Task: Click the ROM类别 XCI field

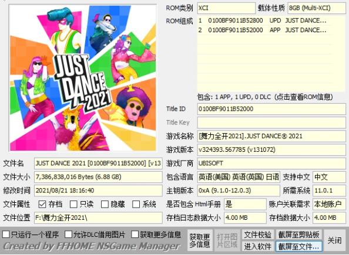Action: 226,8
